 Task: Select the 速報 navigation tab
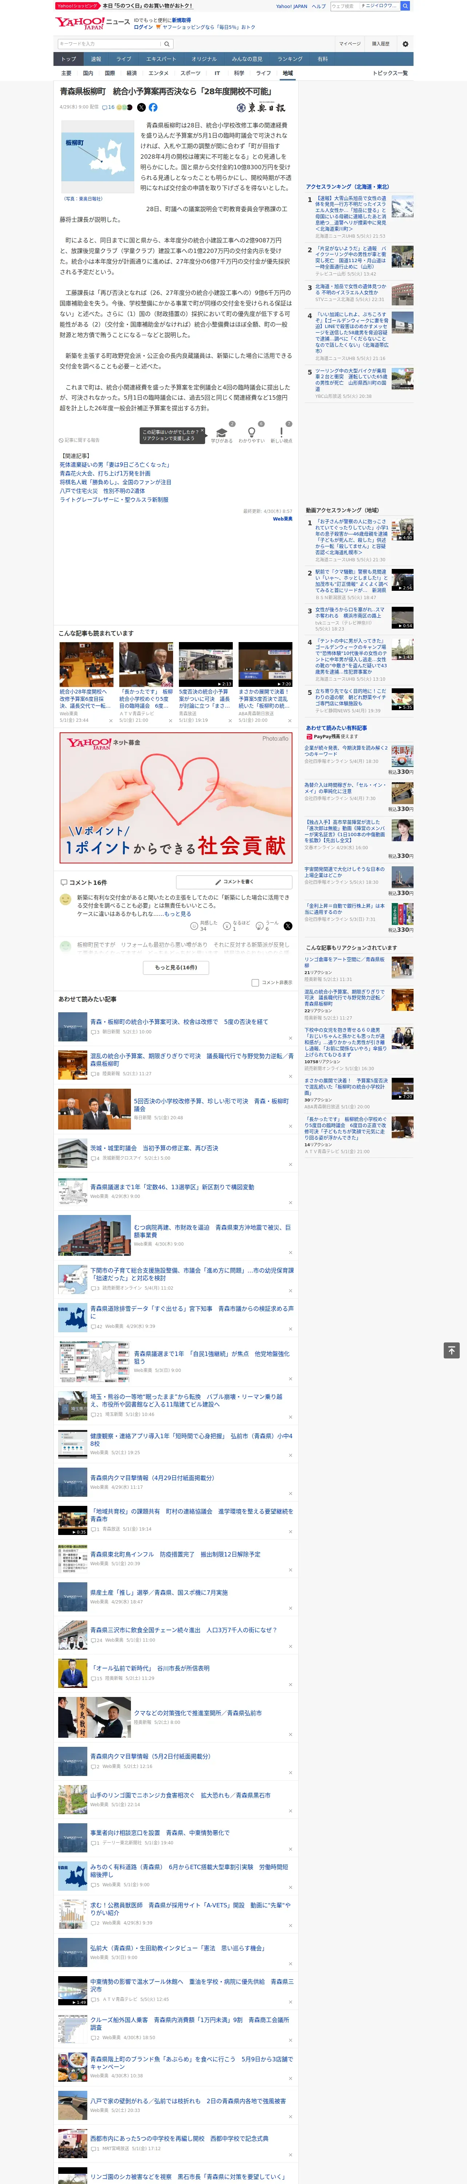[96, 59]
